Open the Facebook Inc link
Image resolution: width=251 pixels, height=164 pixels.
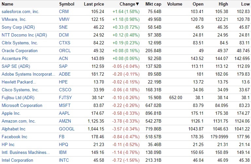14,137
